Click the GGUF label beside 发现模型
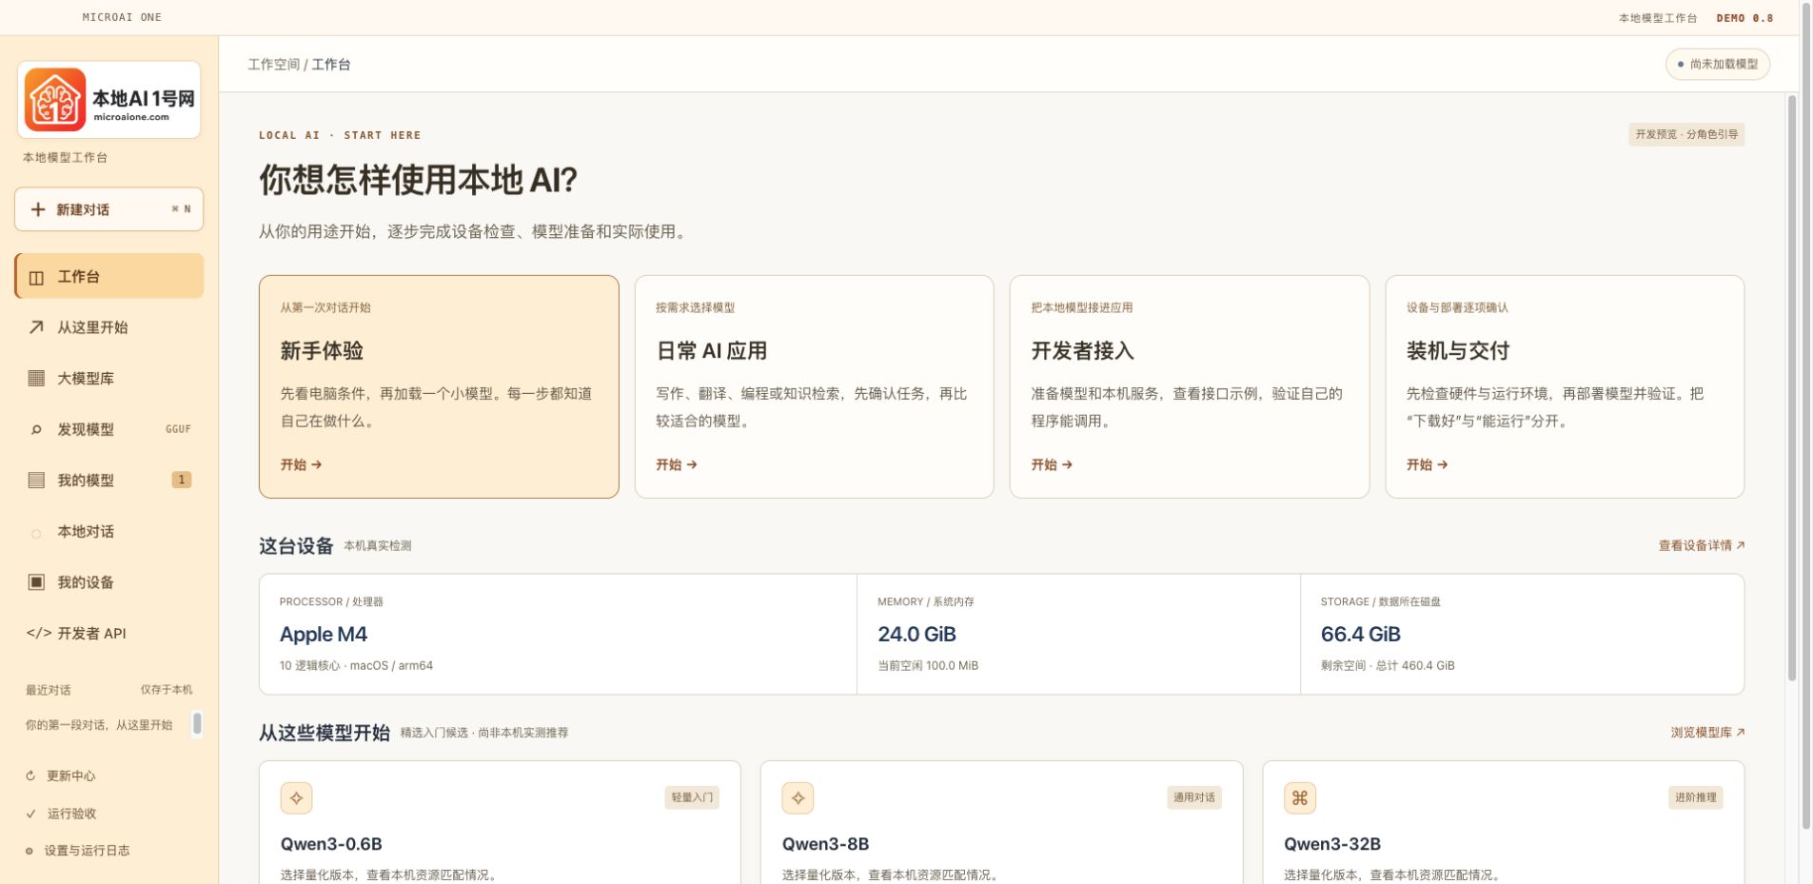The height and width of the screenshot is (884, 1813). tap(178, 429)
